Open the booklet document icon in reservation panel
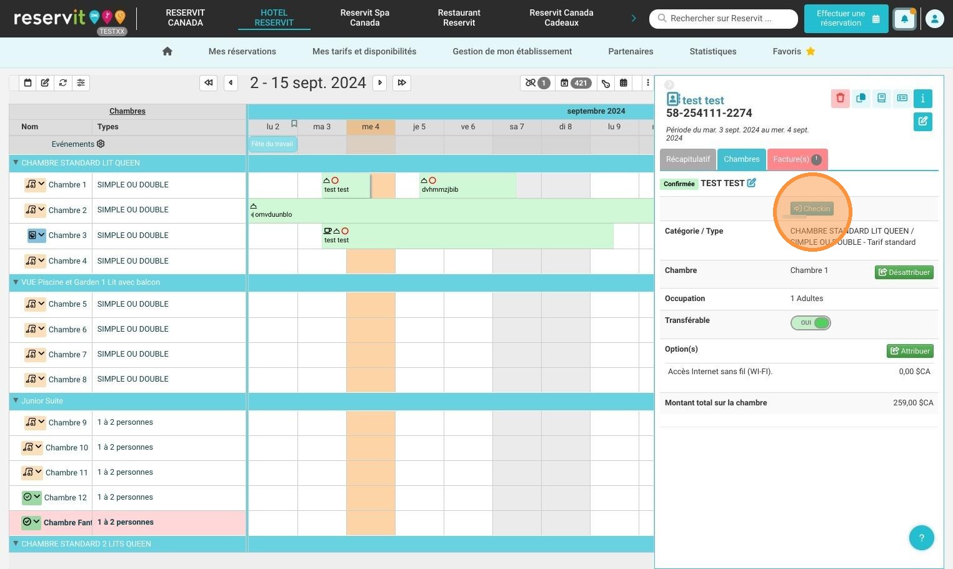953x569 pixels. click(x=882, y=98)
